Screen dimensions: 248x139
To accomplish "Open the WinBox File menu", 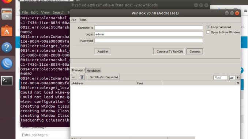I will pyautogui.click(x=74, y=20).
